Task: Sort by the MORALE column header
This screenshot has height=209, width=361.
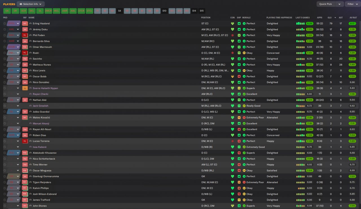Action: 246,17
